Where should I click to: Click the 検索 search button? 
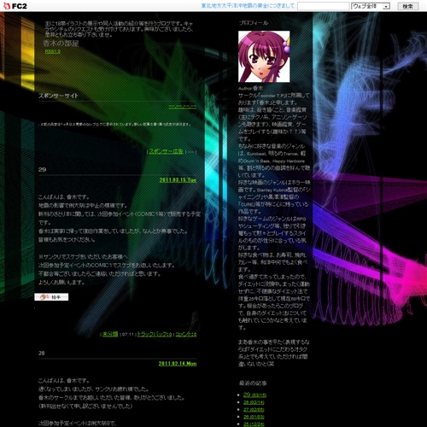(408, 6)
